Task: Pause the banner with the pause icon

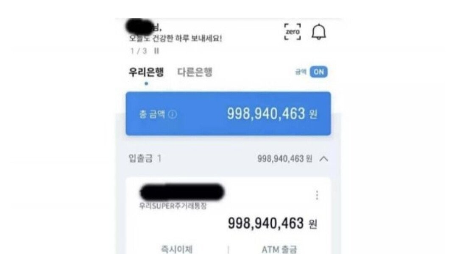Action: (x=156, y=51)
